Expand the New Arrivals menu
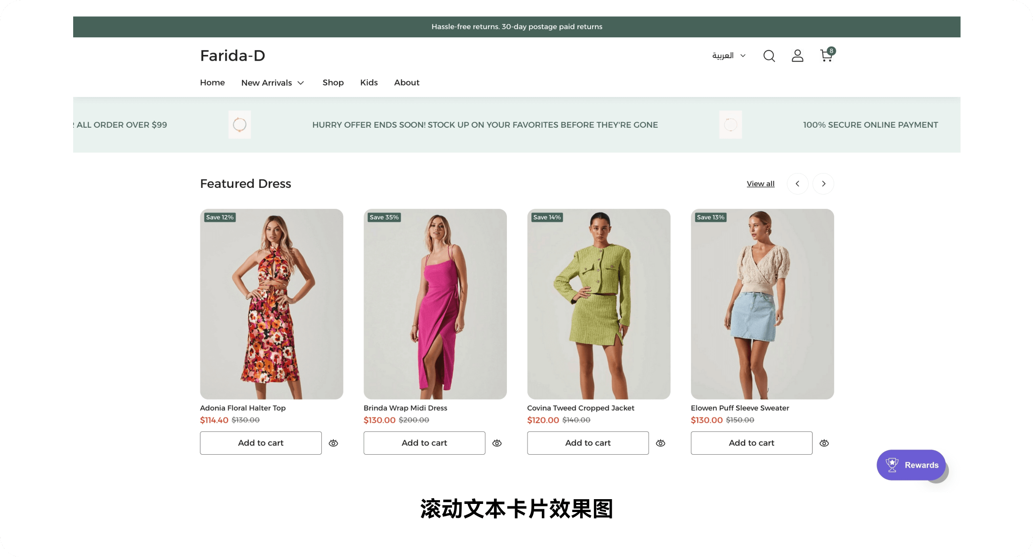Viewport: 1033px width, 557px height. [x=273, y=83]
